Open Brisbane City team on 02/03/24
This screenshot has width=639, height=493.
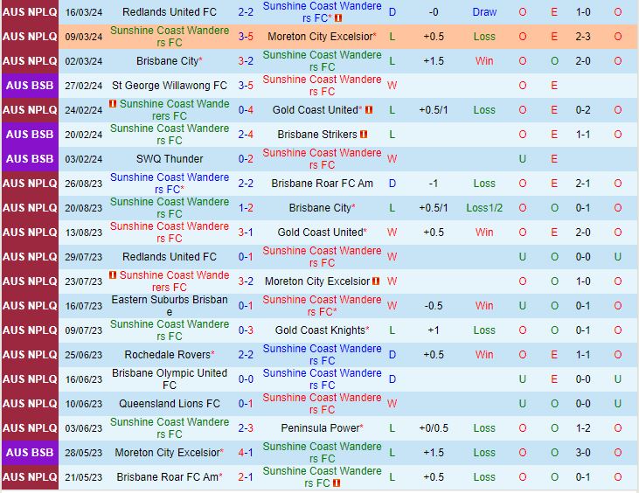167,61
